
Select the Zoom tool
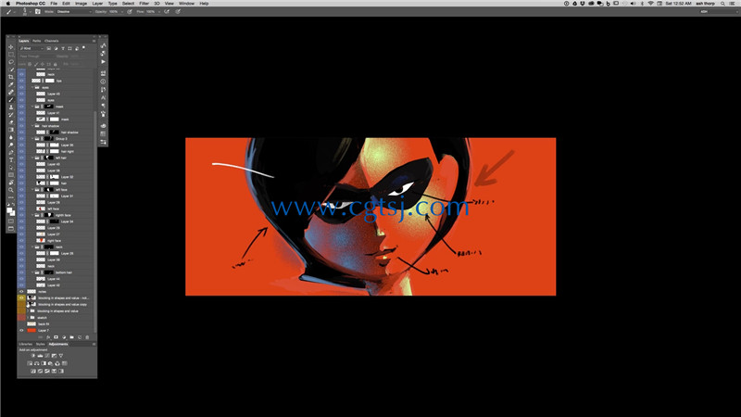11,190
